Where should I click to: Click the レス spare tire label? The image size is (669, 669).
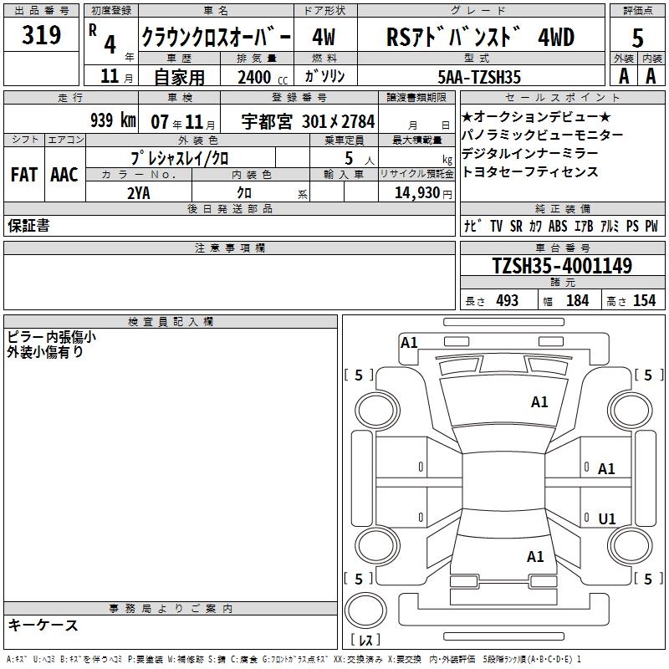coord(365,640)
